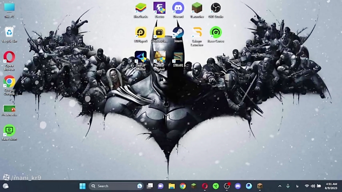Screen dimensions: 342x192
Task: Open the Recycle Bin
Action: (x=9, y=35)
